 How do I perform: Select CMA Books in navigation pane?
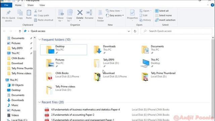coord(18,58)
